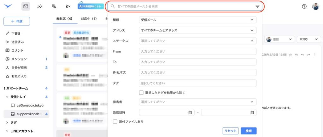Viewport: 323px width, 137px height.
Task: Open the contact list settings icon
Action: (54, 6)
